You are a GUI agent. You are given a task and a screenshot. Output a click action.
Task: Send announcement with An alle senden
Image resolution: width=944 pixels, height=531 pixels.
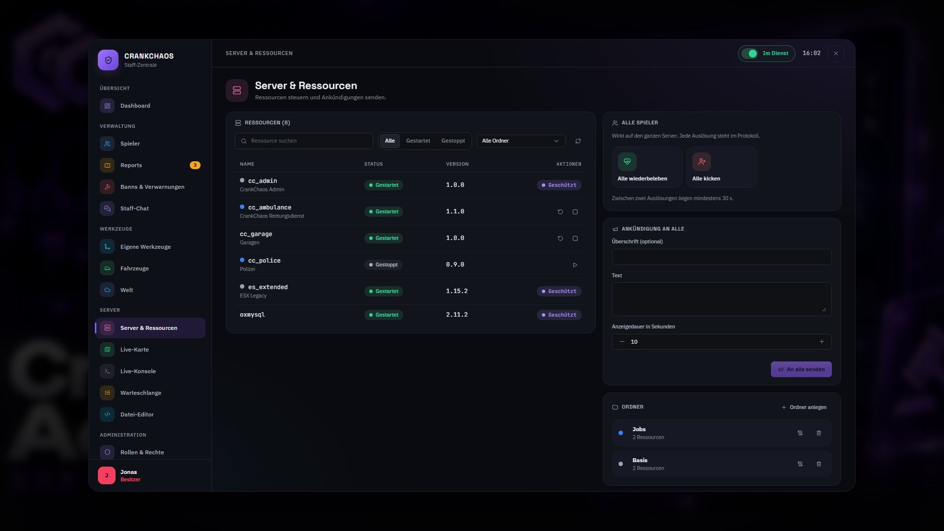click(x=801, y=369)
